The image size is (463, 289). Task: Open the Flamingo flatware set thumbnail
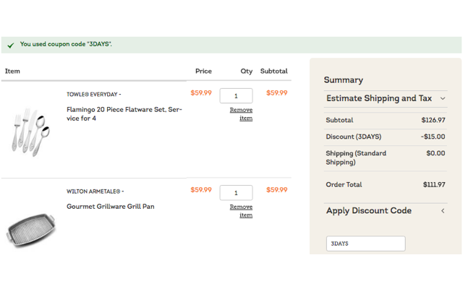(30, 131)
